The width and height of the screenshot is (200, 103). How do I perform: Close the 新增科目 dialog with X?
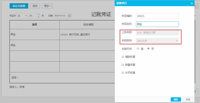192,3
